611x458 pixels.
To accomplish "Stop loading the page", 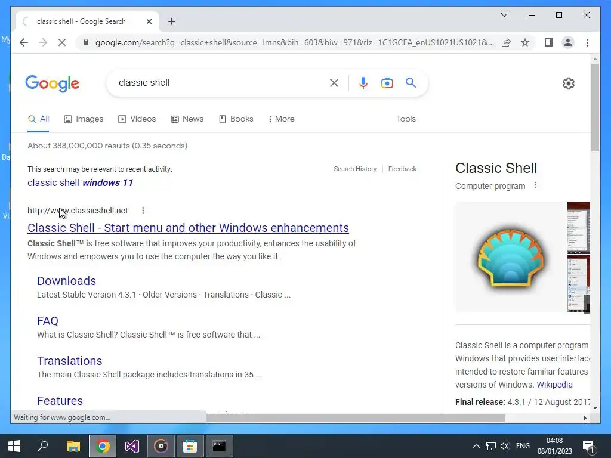I will [62, 42].
